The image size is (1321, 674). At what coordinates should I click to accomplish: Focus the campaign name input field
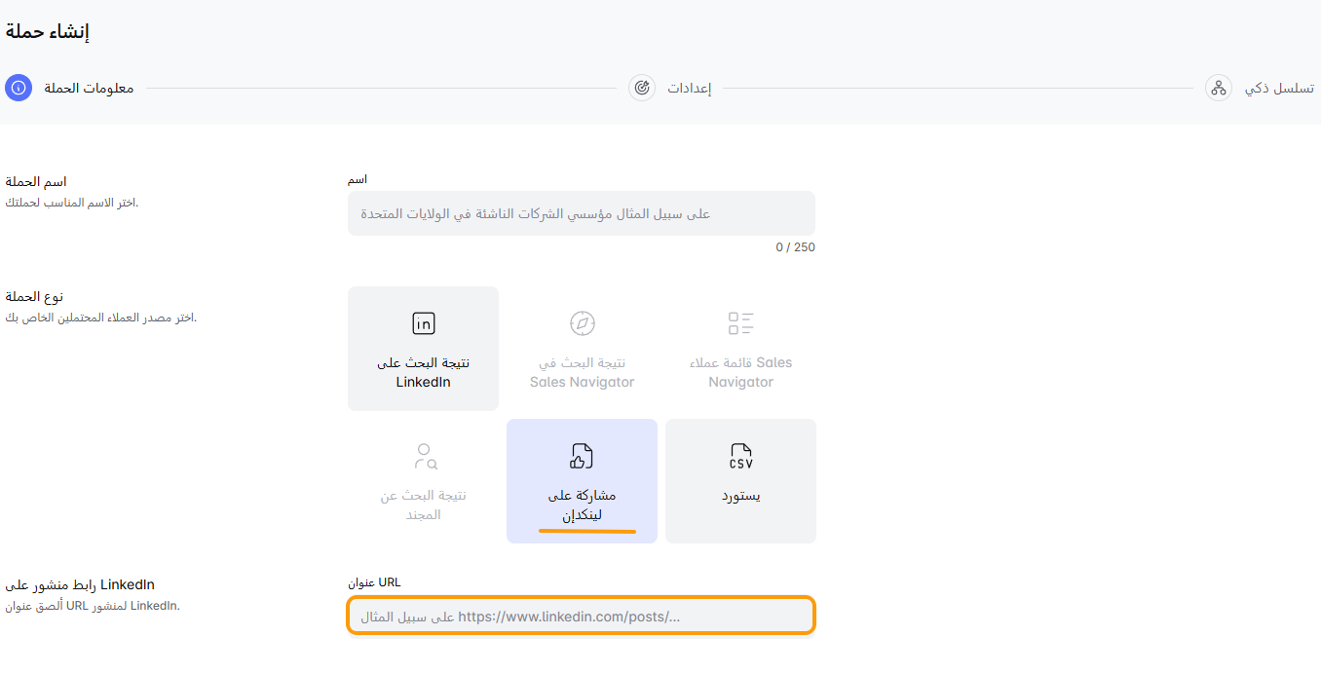[x=581, y=213]
